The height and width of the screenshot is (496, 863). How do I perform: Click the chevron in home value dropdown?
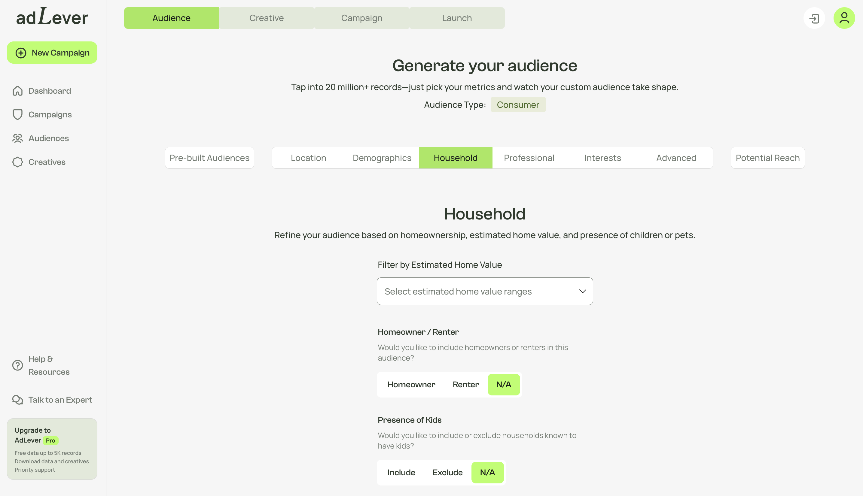point(582,291)
